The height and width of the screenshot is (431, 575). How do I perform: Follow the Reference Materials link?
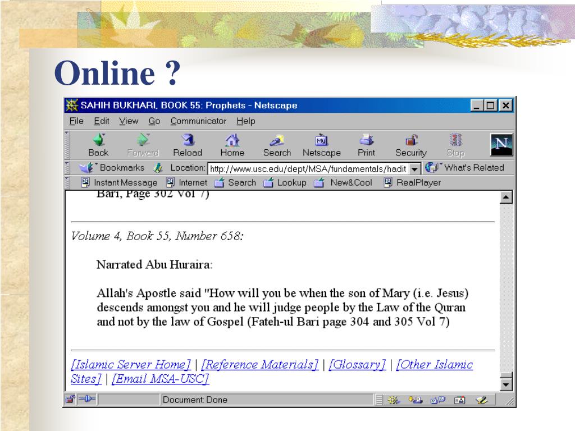[x=259, y=364]
